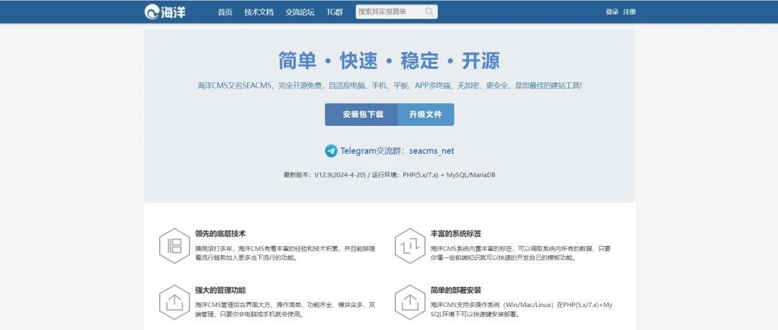Click the 安装包下载 button
Viewport: 778px width, 330px height.
coord(362,114)
